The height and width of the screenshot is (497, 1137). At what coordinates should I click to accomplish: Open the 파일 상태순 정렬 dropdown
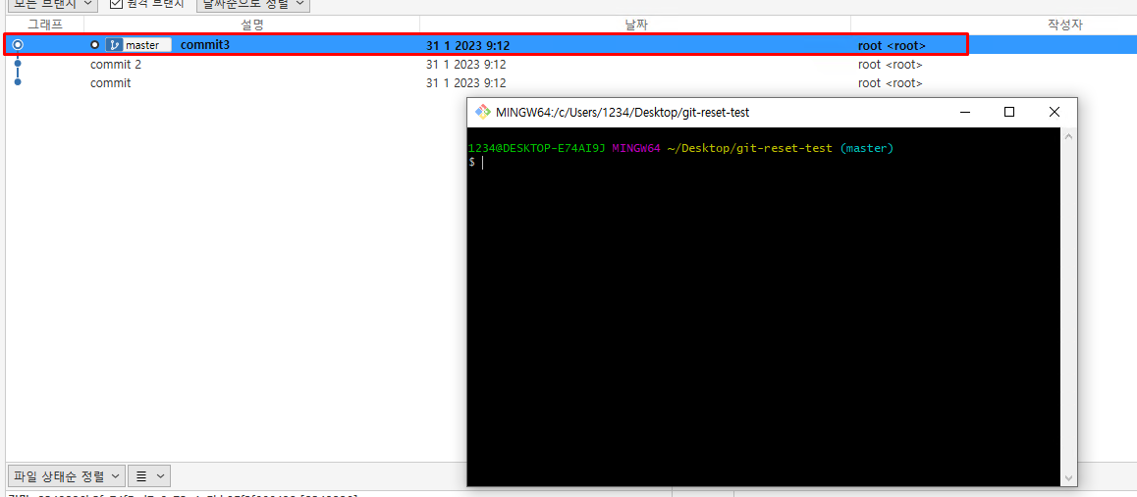pos(66,476)
